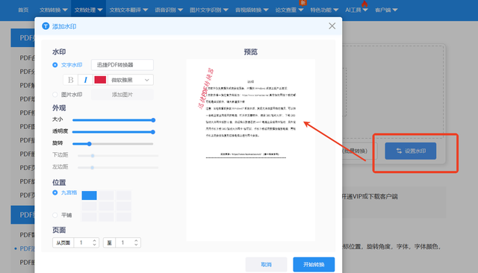Toggle bold for watermark text

click(70, 80)
